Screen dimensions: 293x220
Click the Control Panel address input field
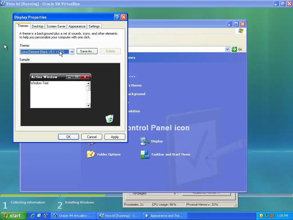177,49
